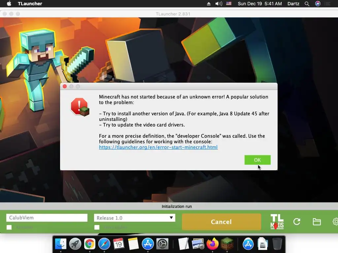
Task: Open Launchpad from the Dock
Action: pos(75,244)
